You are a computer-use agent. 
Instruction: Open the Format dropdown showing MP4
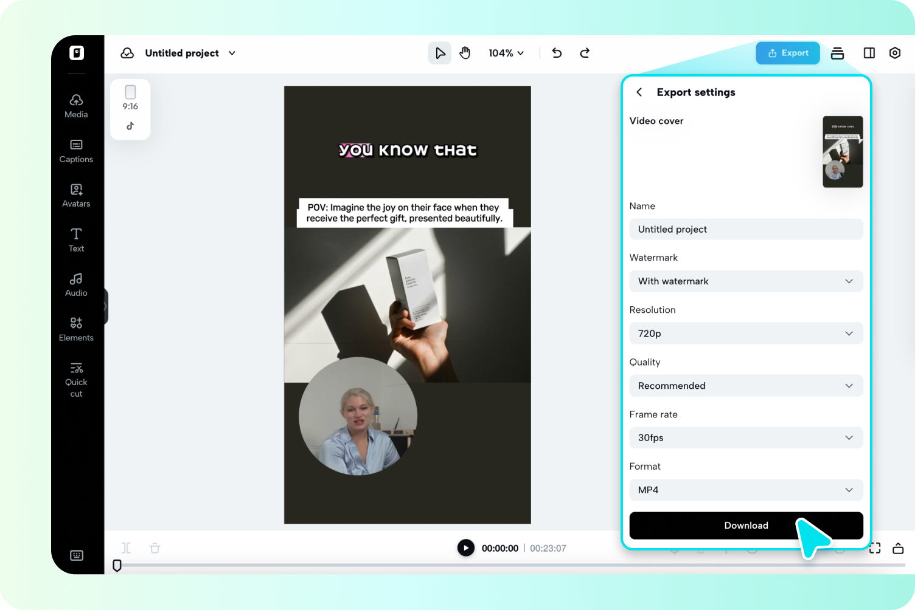point(746,490)
